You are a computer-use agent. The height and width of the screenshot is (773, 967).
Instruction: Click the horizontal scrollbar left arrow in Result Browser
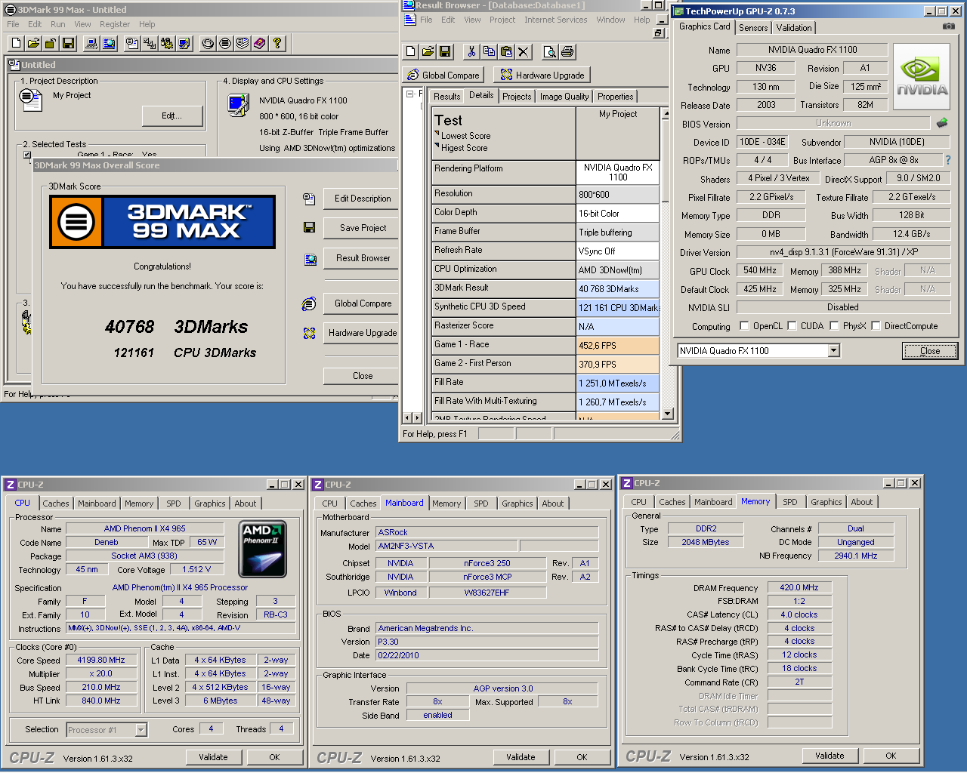coord(408,417)
